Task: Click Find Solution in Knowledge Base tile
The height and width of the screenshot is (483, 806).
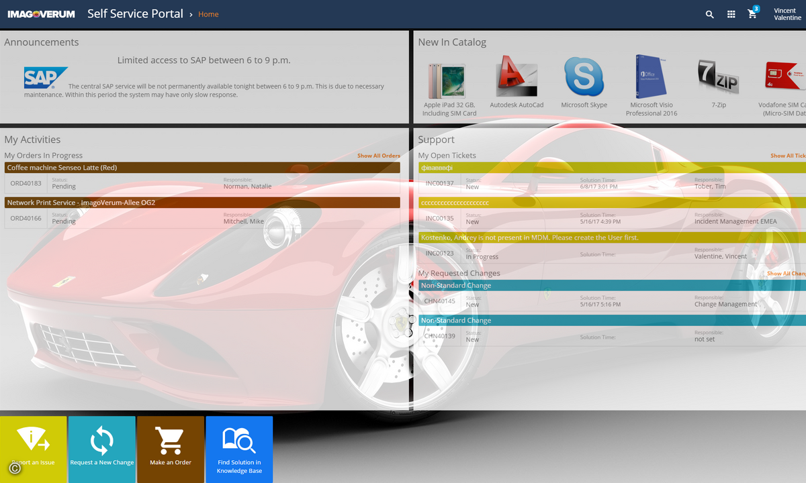Action: (x=239, y=449)
